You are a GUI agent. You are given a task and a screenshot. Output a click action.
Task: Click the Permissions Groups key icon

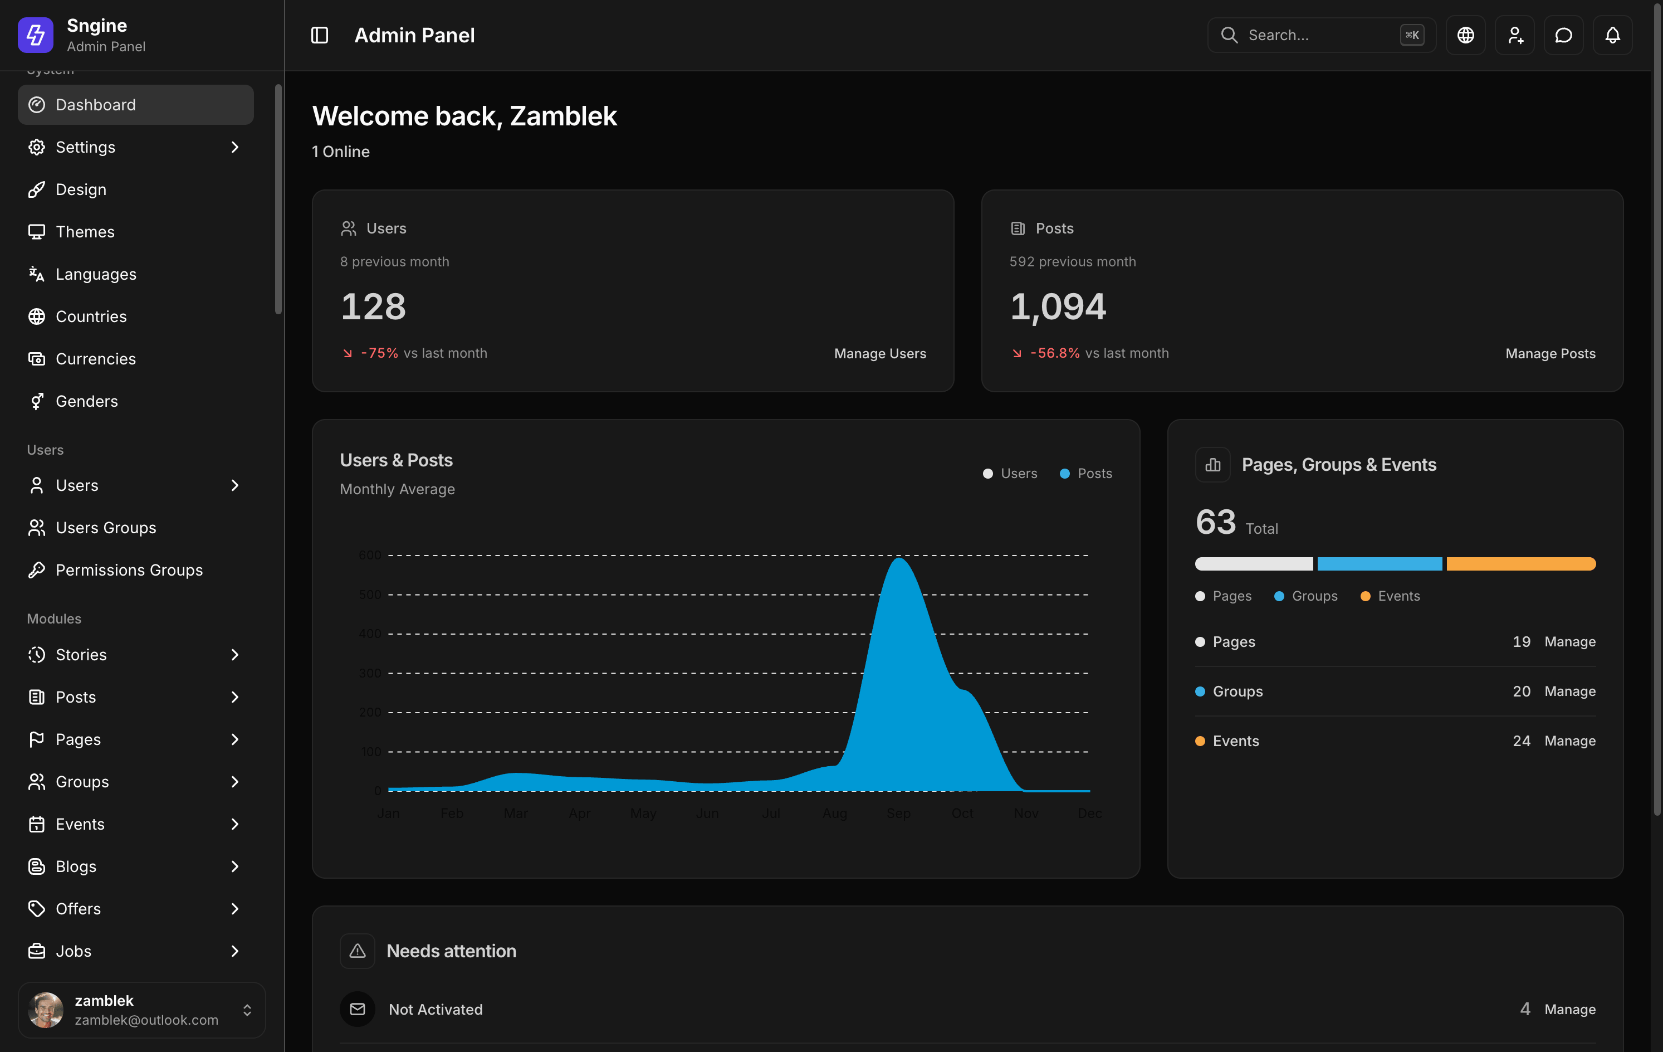pos(37,570)
